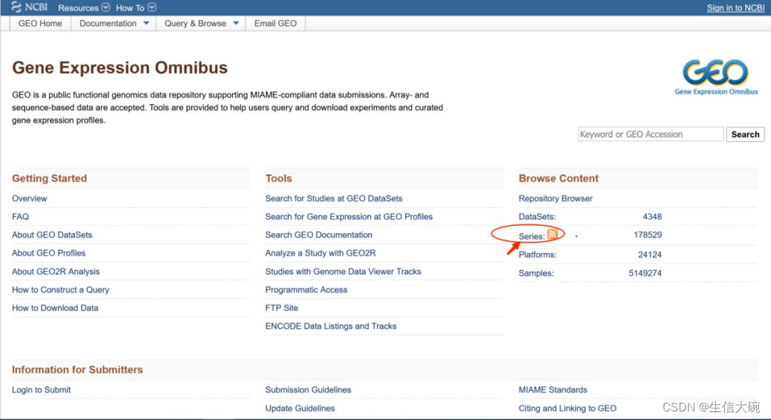Go to the GEO Home tab
The height and width of the screenshot is (420, 771).
coord(40,24)
